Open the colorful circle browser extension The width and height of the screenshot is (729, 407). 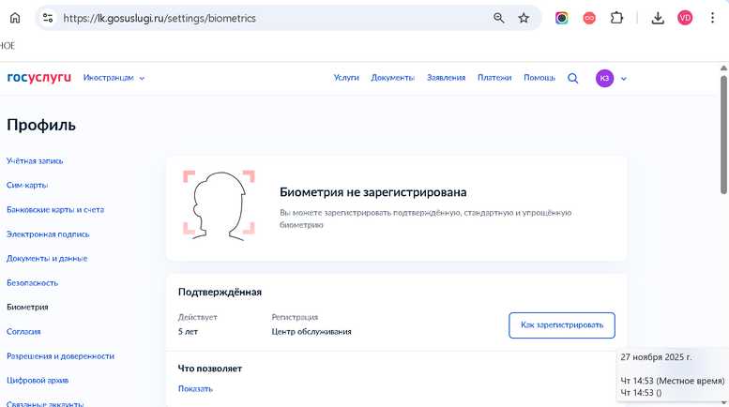coord(562,18)
